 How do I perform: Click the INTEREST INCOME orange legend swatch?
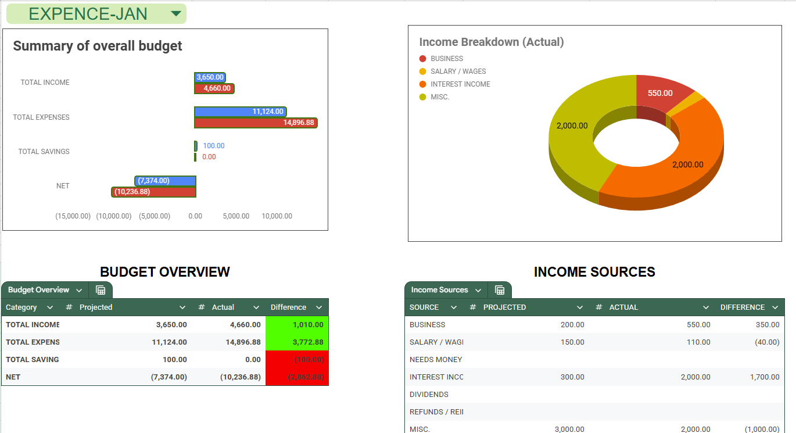point(422,84)
